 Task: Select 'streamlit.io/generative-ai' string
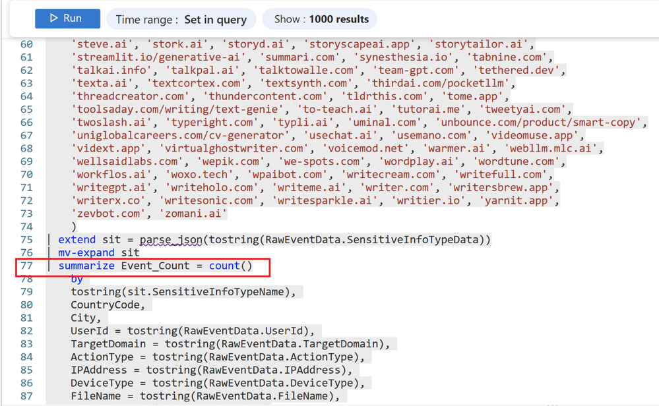158,57
